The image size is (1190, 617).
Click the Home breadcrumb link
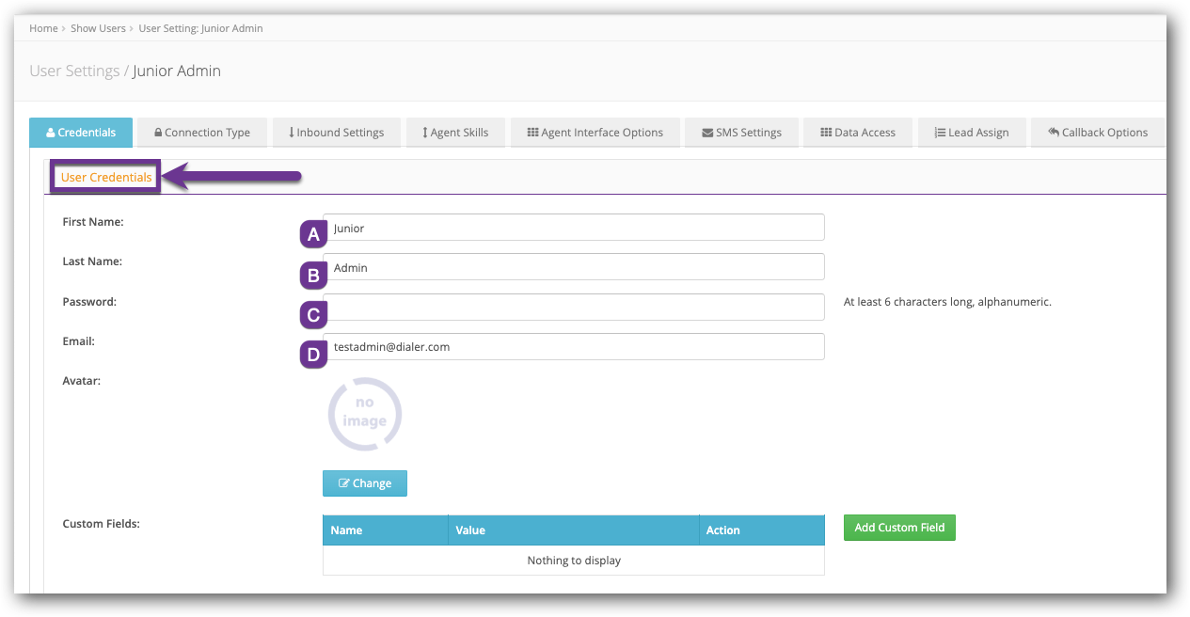coord(43,28)
